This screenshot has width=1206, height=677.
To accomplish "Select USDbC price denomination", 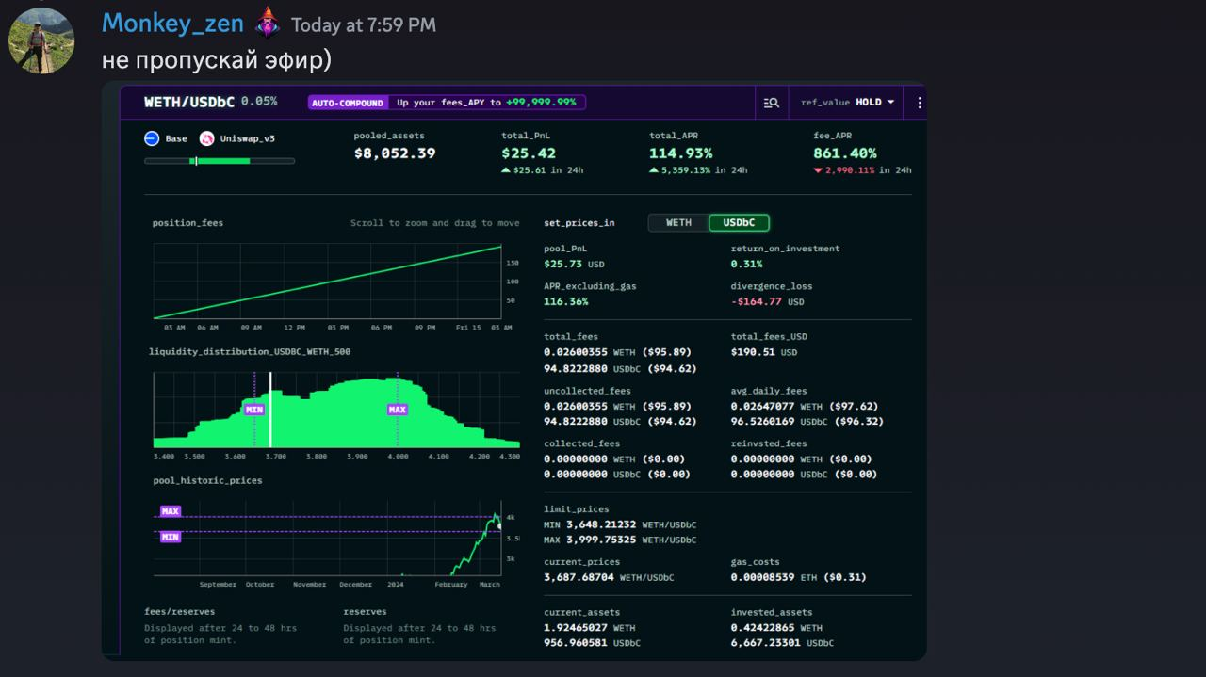I will (x=739, y=223).
